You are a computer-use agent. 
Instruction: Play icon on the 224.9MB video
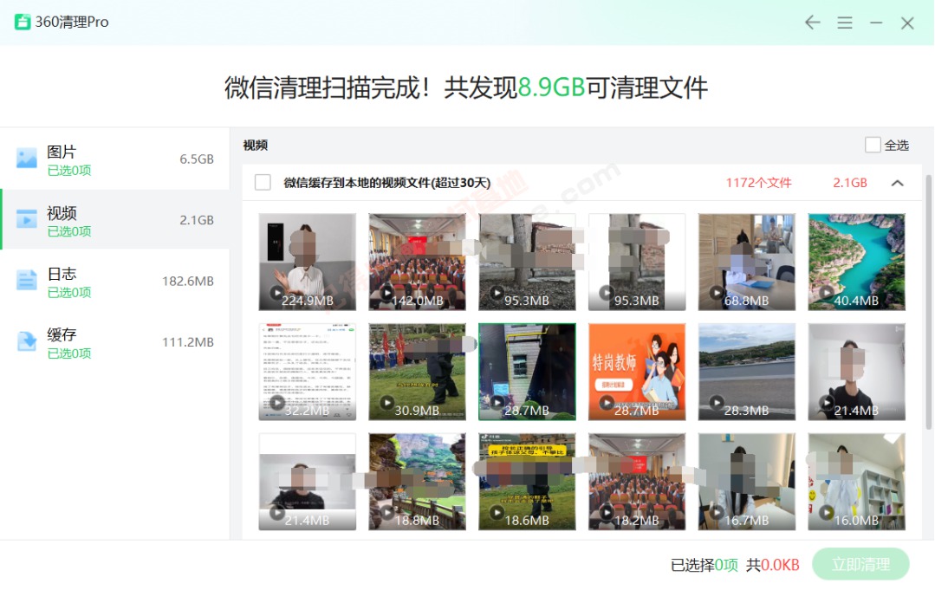pyautogui.click(x=276, y=293)
